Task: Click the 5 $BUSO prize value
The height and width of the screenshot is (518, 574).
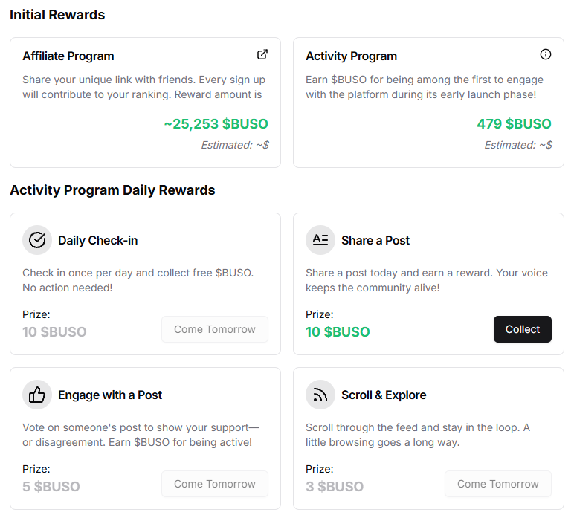Action: point(51,487)
